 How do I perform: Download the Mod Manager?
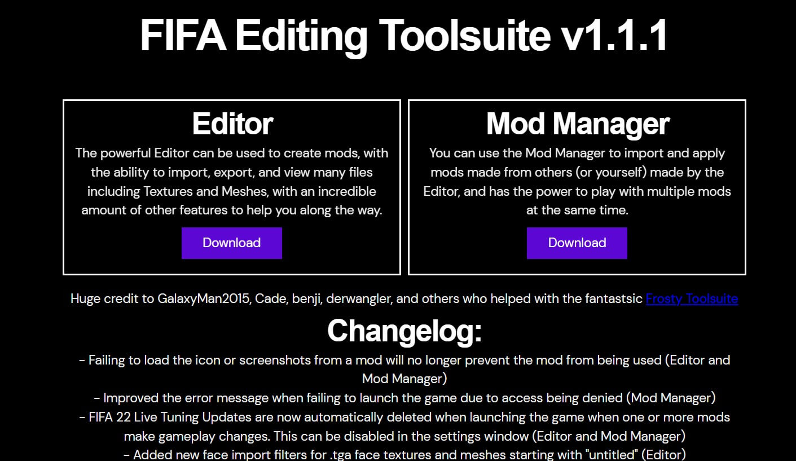point(577,243)
